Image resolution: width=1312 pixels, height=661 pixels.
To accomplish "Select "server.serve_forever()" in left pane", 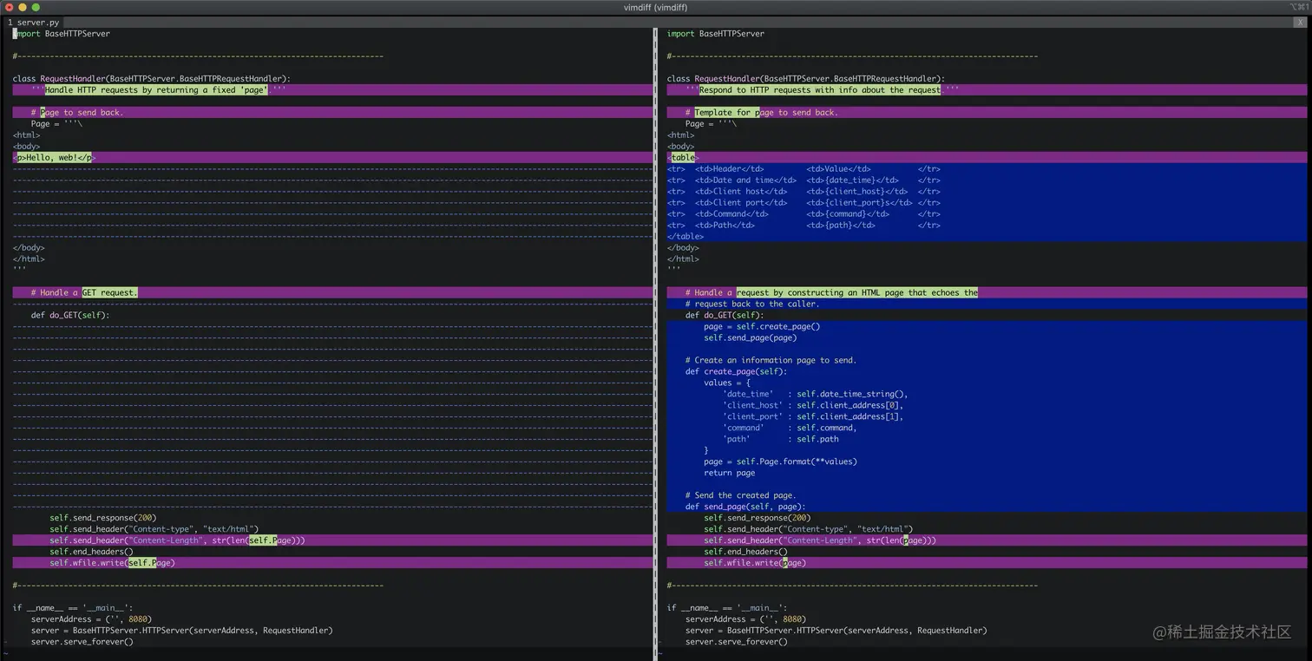I will (82, 641).
